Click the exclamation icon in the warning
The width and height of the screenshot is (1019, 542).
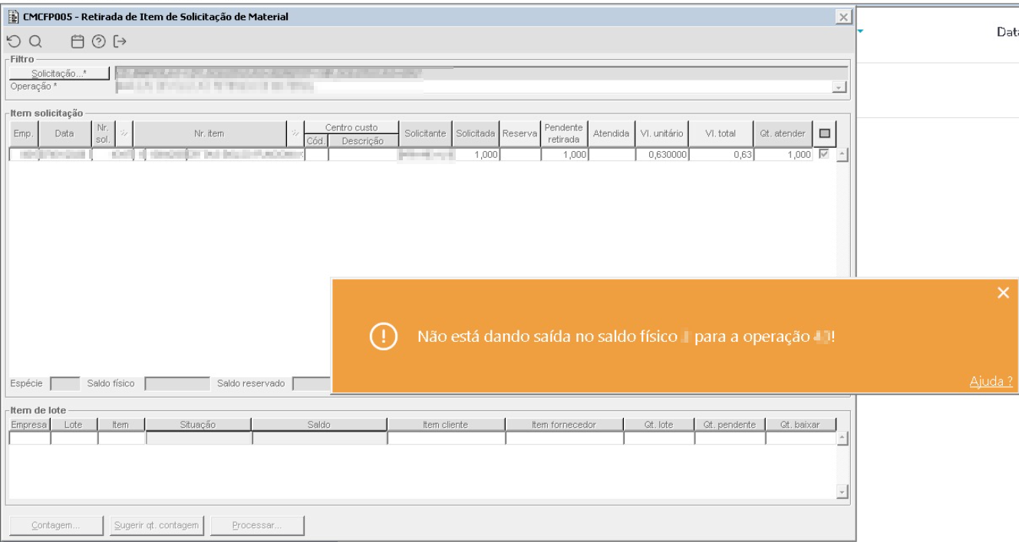coord(383,337)
